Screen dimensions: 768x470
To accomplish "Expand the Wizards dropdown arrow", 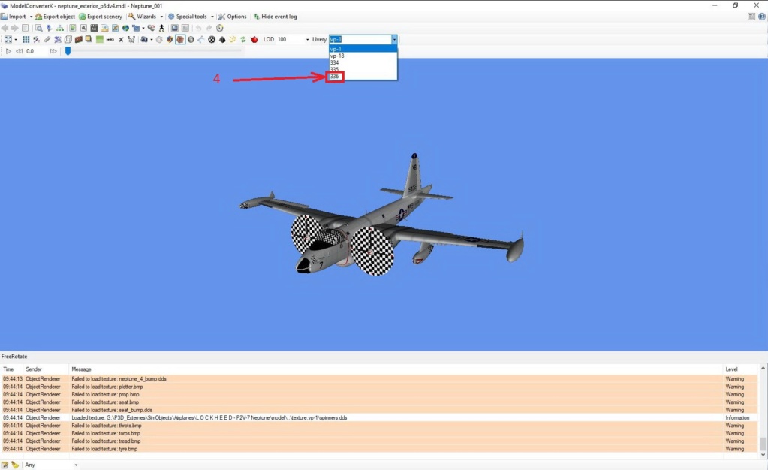I will (x=161, y=17).
